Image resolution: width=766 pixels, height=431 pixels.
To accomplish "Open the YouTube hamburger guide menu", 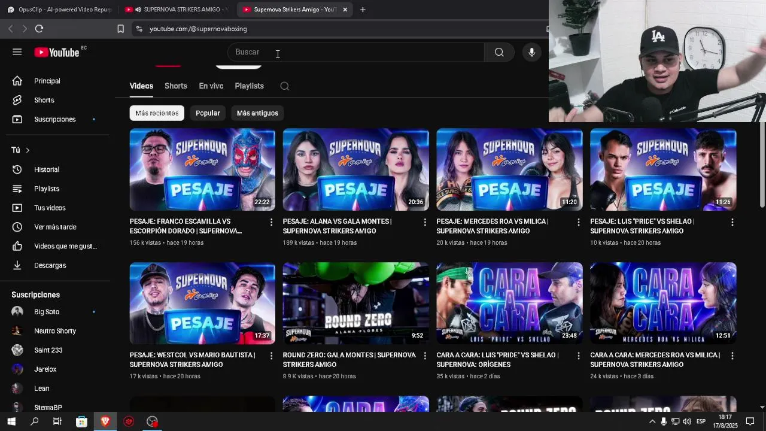I will tap(17, 52).
